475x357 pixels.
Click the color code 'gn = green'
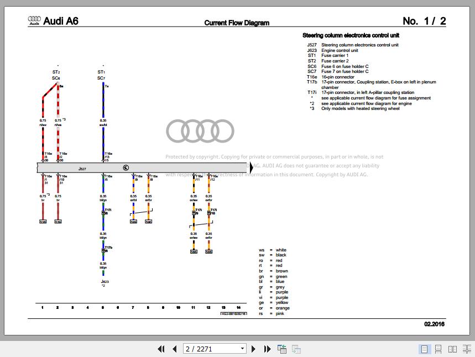pyautogui.click(x=273, y=276)
